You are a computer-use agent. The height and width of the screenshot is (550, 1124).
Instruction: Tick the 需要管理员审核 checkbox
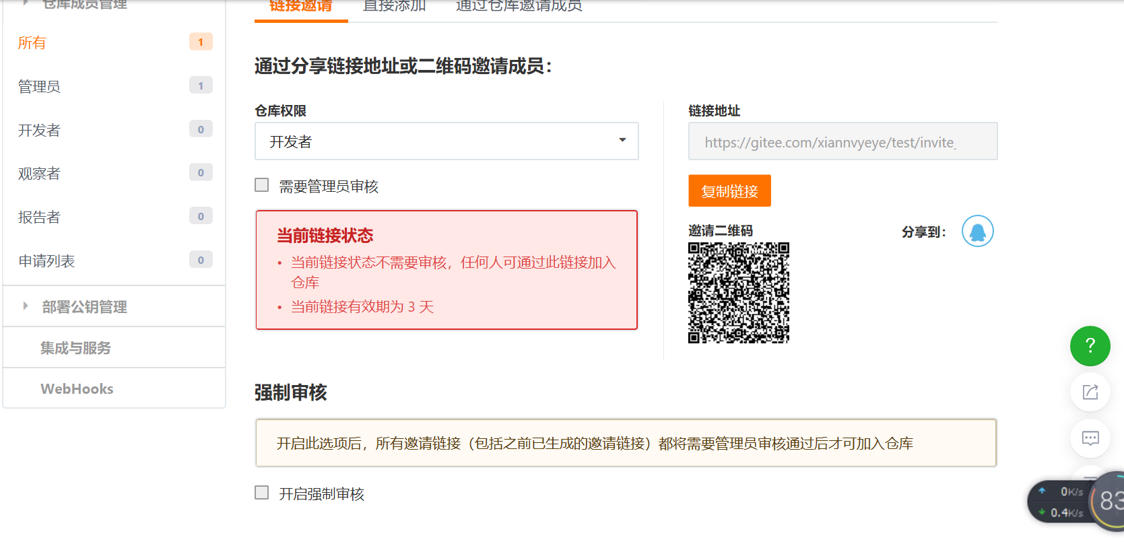pyautogui.click(x=262, y=185)
